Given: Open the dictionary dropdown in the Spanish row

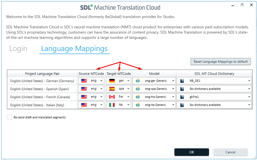Looking at the screenshot, I should 249,89.
